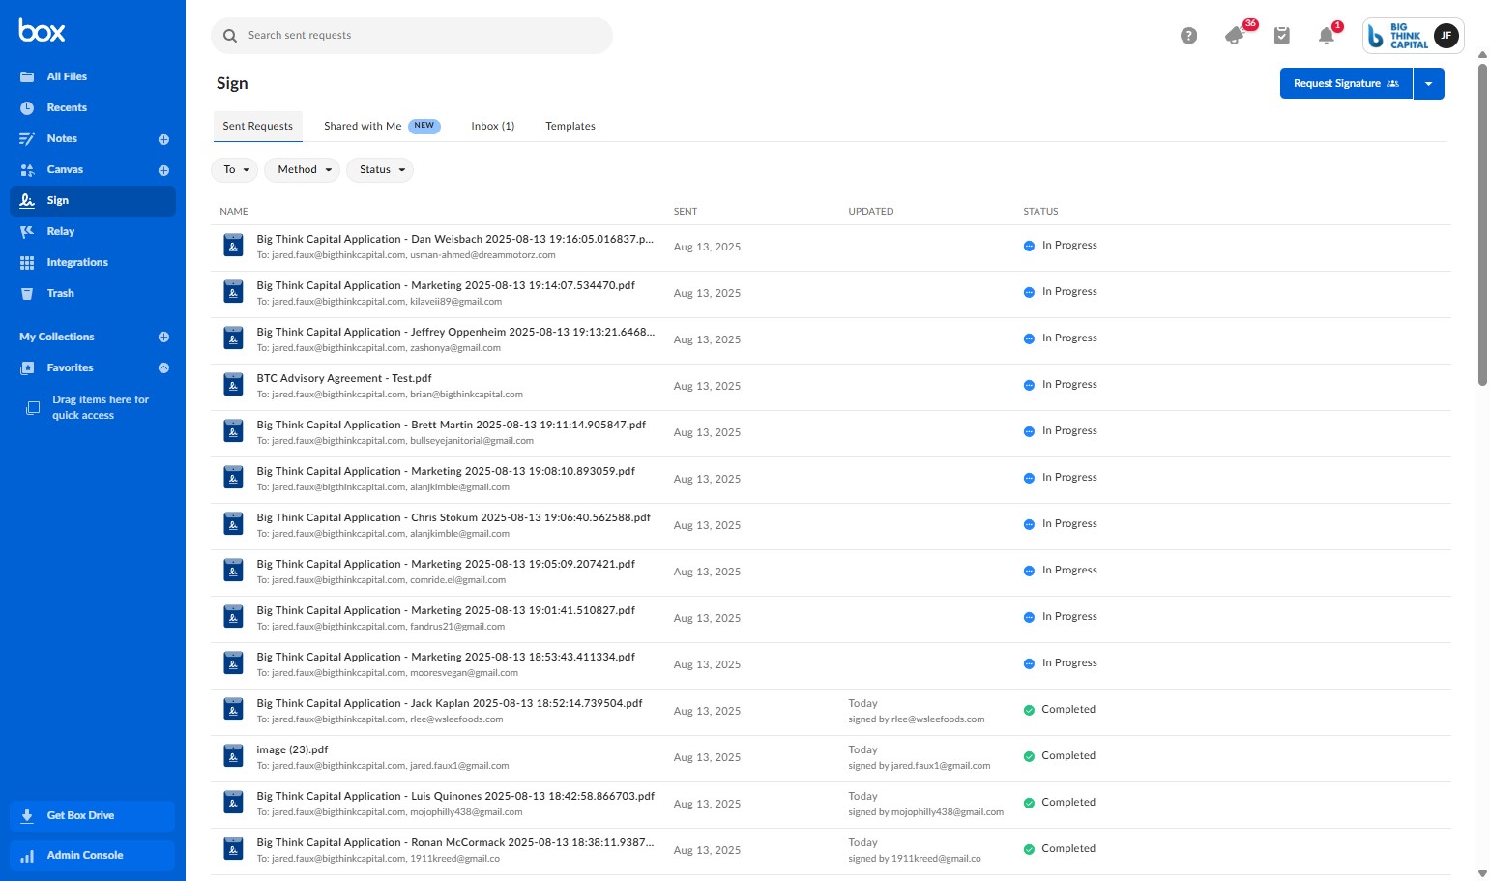The height and width of the screenshot is (881, 1490).
Task: Click In Progress status of BTC Advisory Agreement
Action: click(1061, 385)
